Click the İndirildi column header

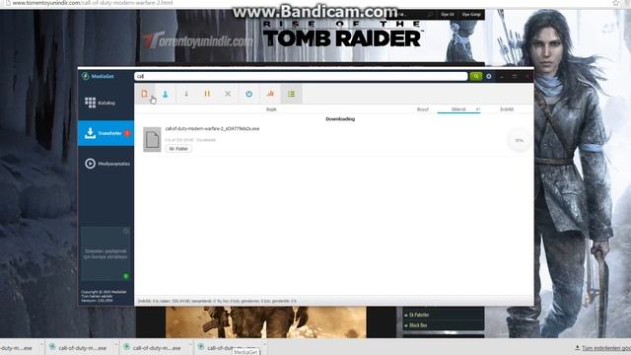click(507, 109)
